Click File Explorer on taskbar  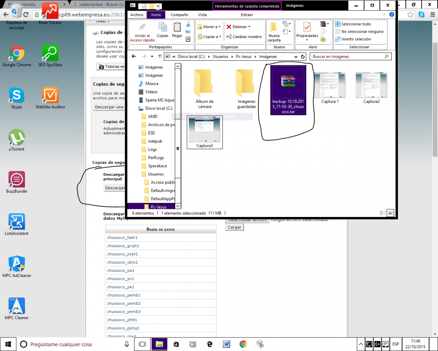pyautogui.click(x=159, y=344)
